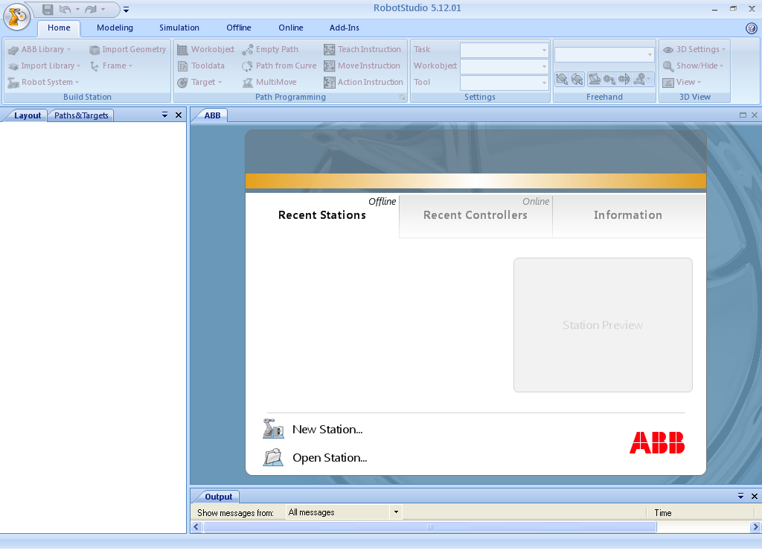Image resolution: width=762 pixels, height=551 pixels.
Task: Close the Layout browser panel
Action: pyautogui.click(x=179, y=115)
